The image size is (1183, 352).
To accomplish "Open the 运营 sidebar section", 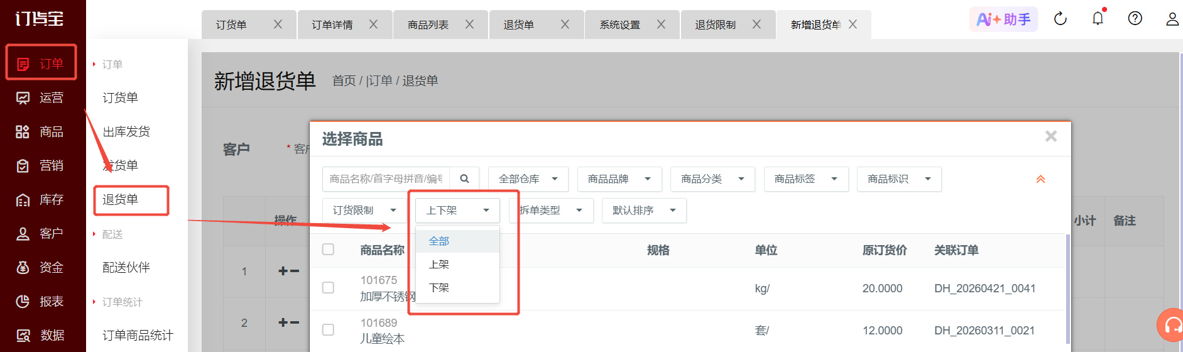I will point(40,97).
